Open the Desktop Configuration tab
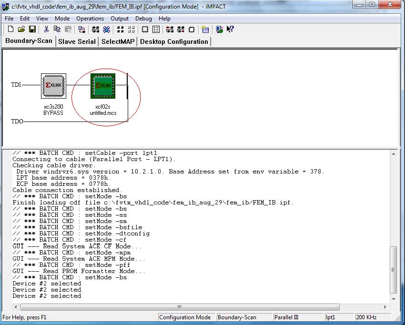Image resolution: width=405 pixels, height=325 pixels. point(174,41)
